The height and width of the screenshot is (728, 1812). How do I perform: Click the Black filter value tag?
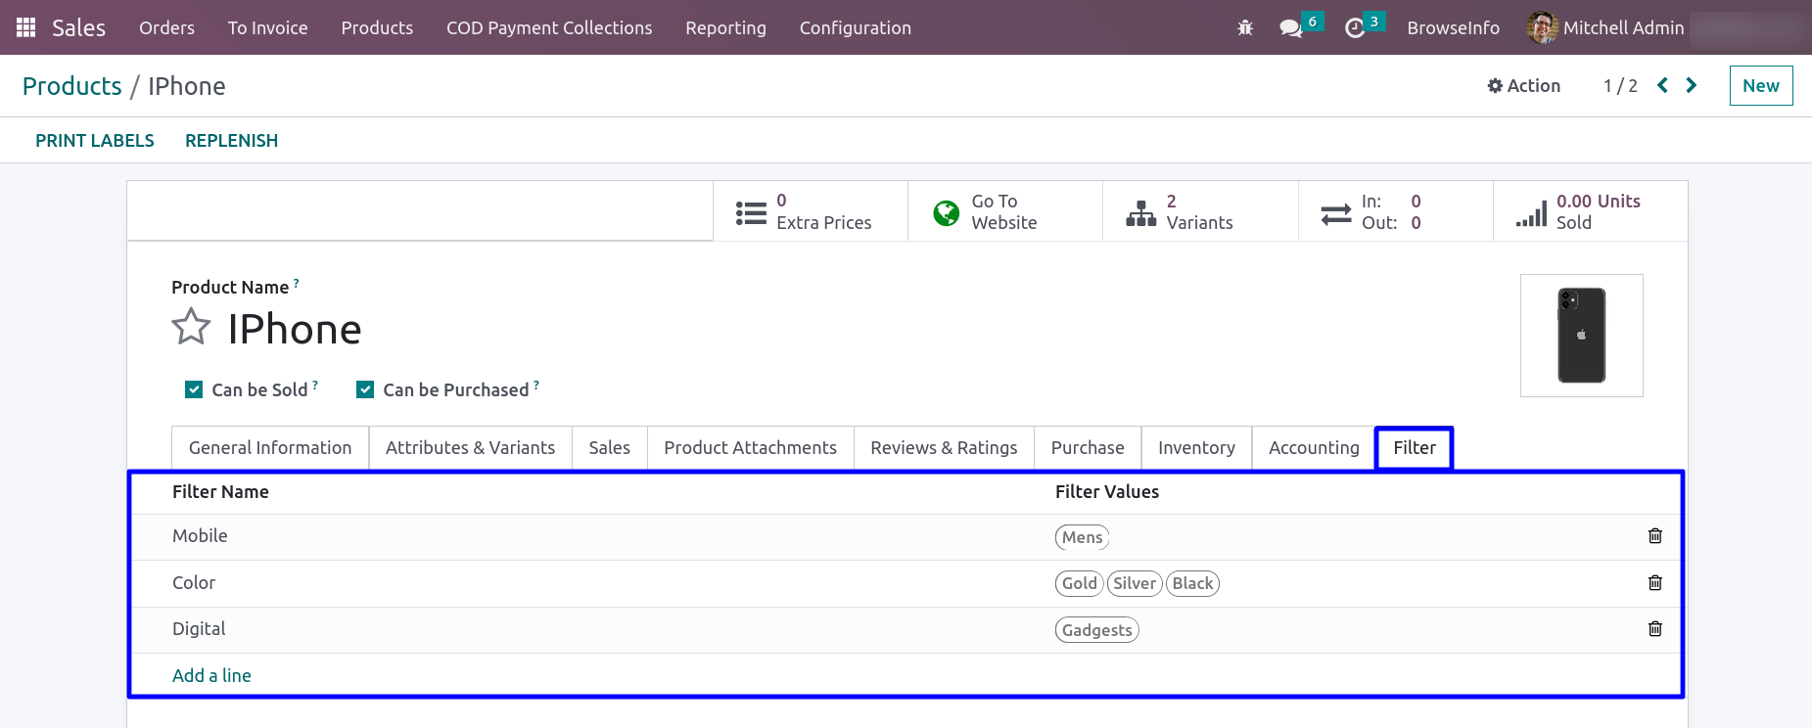1192,583
